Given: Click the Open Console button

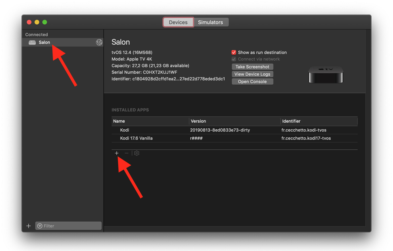Looking at the screenshot, I should pyautogui.click(x=252, y=82).
